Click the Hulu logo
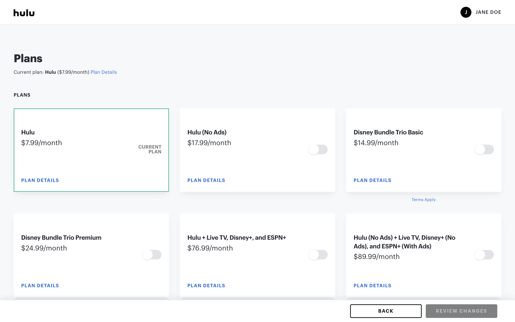 point(24,13)
